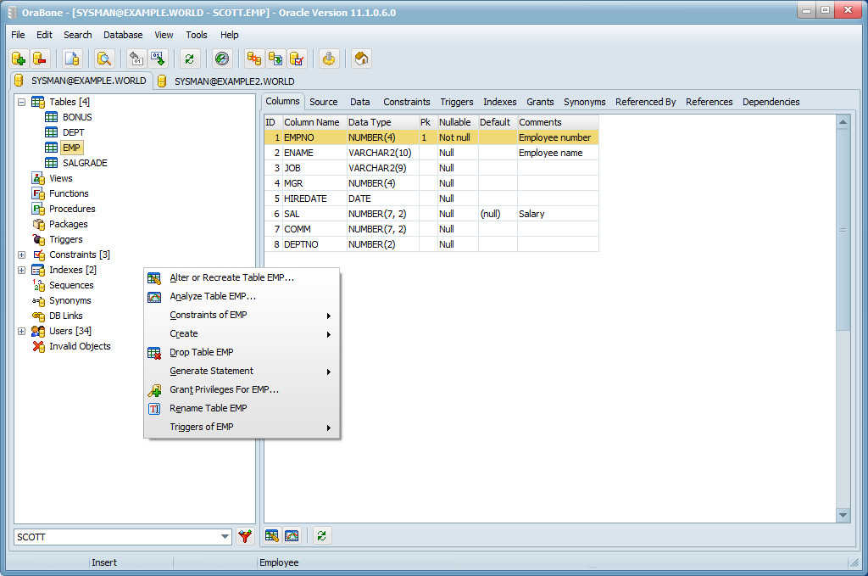Screen dimensions: 868x576
Task: Choose Alter or Recreate Table EMP
Action: (242, 277)
